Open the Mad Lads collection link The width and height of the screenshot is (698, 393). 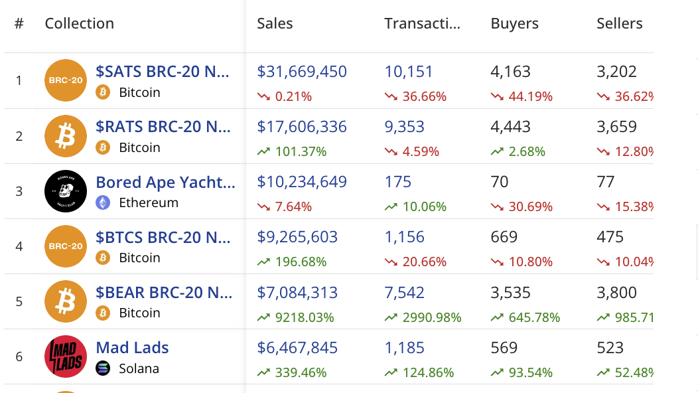(132, 347)
